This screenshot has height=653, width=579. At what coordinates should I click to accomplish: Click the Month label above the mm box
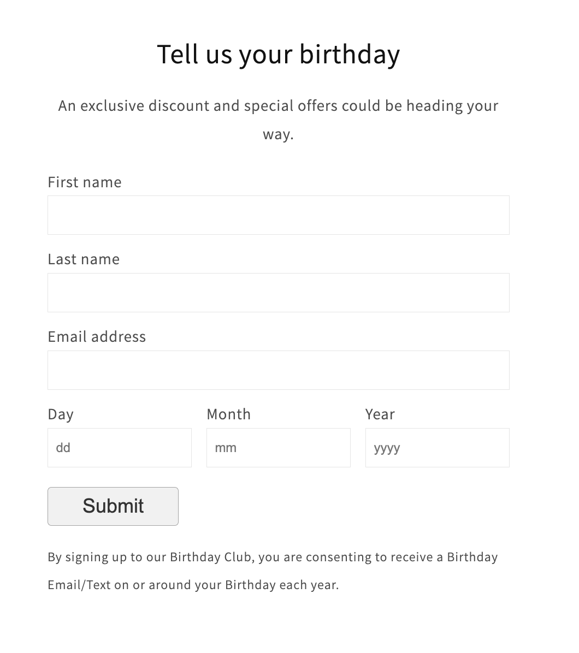228,414
